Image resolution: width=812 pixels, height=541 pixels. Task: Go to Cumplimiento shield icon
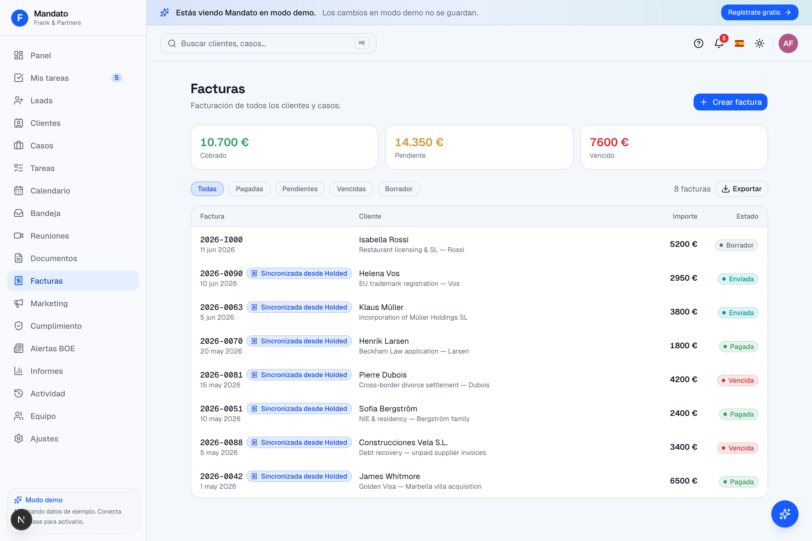coord(18,326)
